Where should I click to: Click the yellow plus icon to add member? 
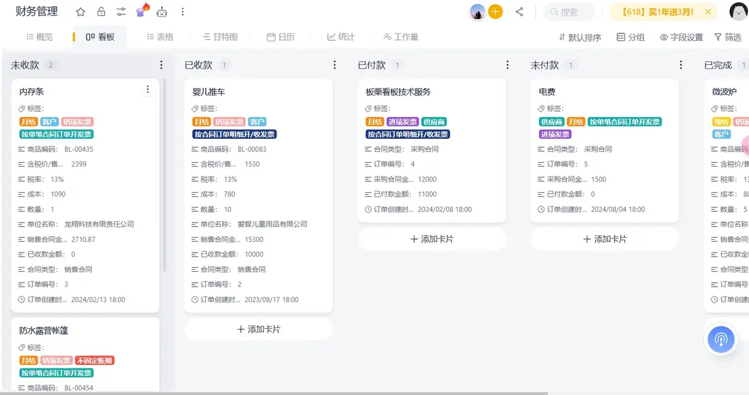coord(496,12)
